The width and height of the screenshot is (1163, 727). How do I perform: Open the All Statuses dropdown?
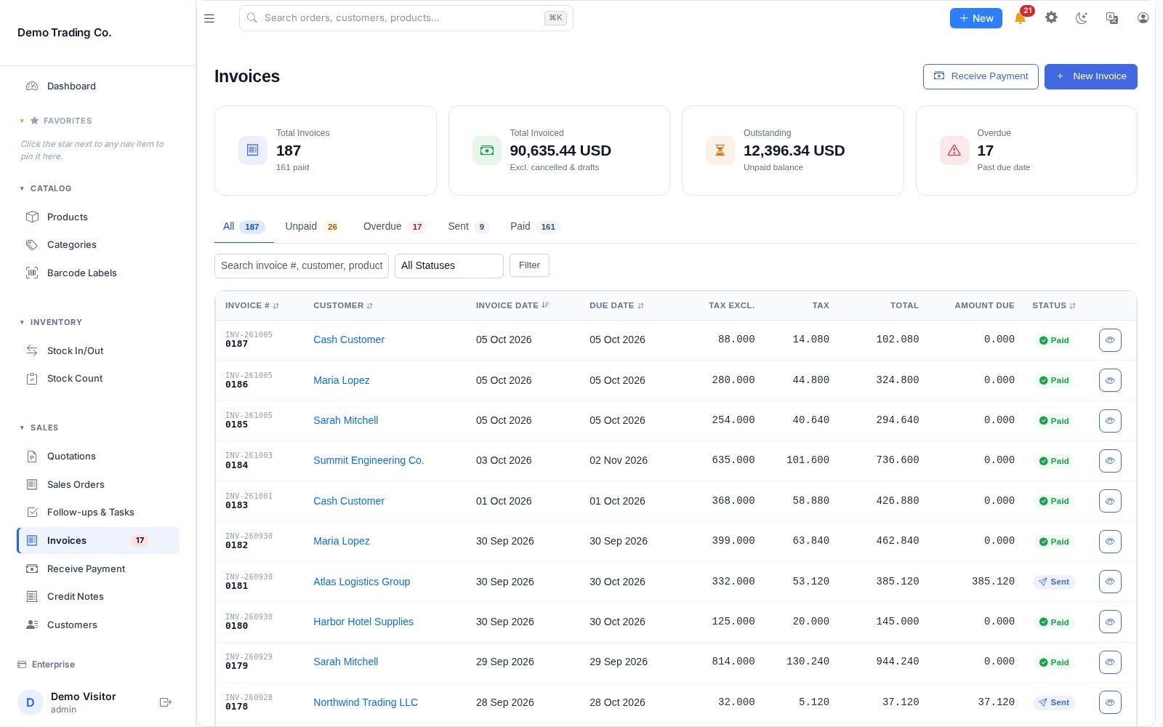[449, 266]
